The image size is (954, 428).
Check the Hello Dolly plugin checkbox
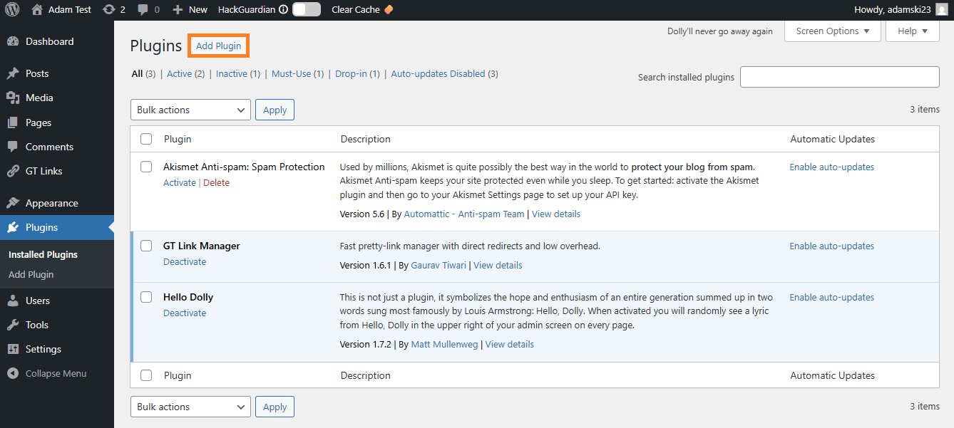point(146,297)
